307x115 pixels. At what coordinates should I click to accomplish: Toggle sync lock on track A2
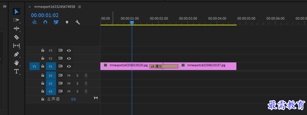point(60,83)
